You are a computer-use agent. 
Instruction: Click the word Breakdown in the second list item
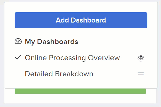(74, 74)
